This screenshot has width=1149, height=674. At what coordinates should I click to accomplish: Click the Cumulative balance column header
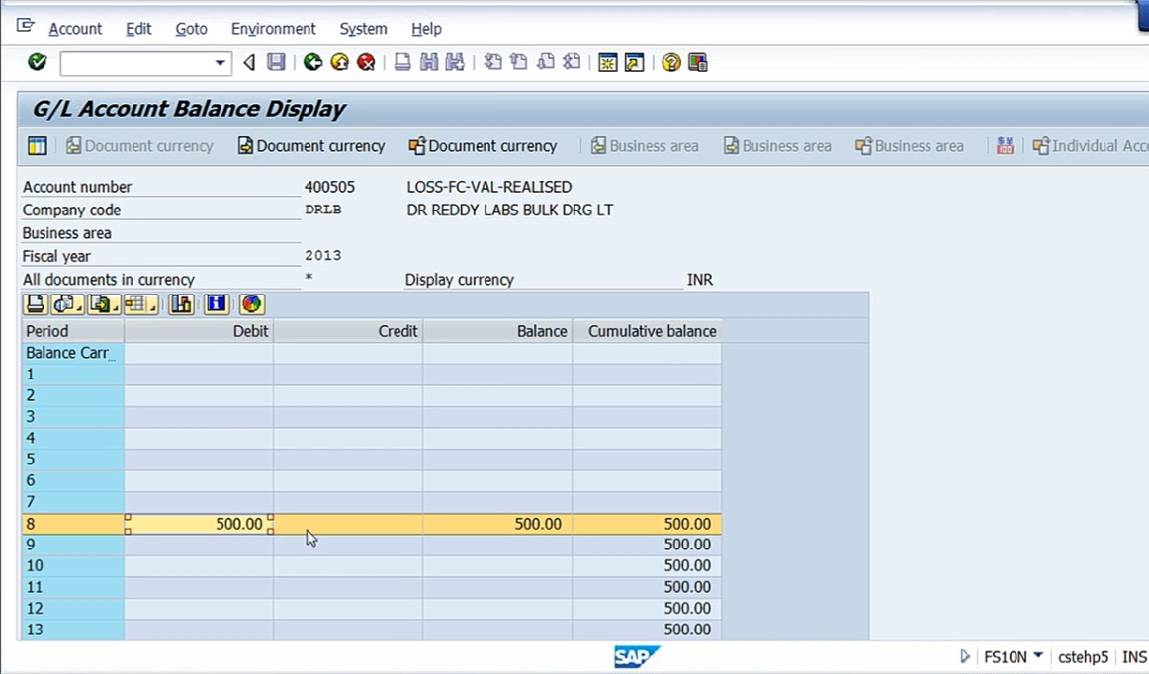647,331
